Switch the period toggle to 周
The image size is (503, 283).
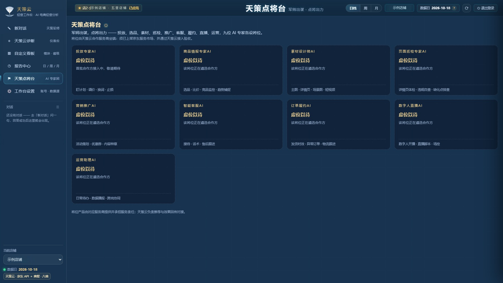coord(365,8)
